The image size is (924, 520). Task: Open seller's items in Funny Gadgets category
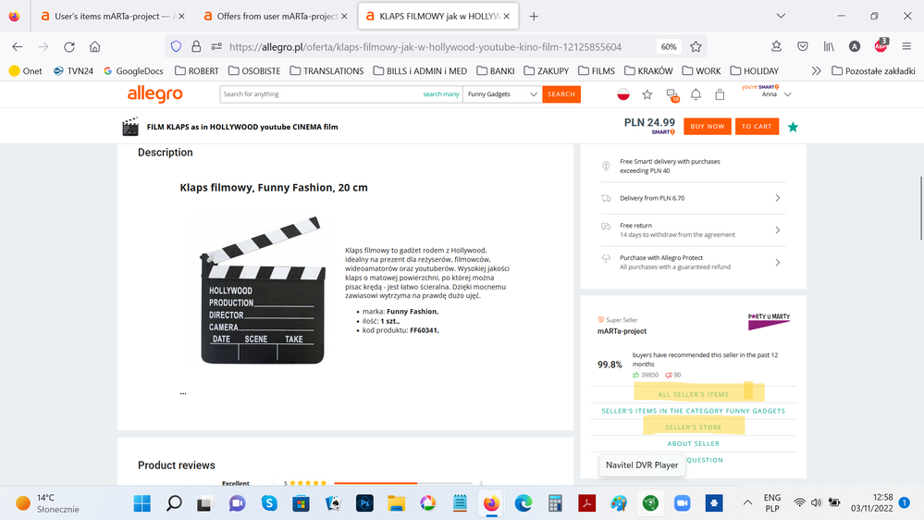[693, 411]
